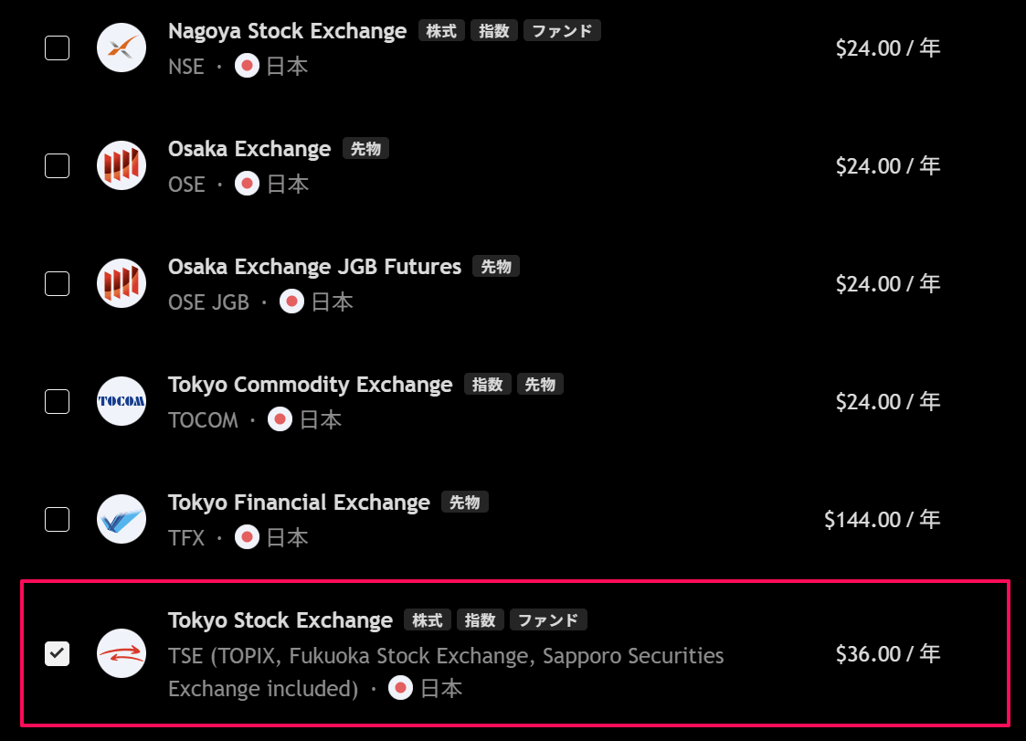Click the ファンド badge next to Tokyo Stock Exchange
This screenshot has width=1026, height=741.
[548, 619]
